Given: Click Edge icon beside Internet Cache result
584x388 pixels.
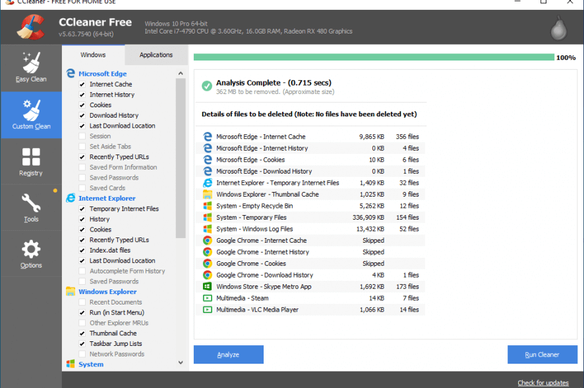Looking at the screenshot, I should click(208, 136).
